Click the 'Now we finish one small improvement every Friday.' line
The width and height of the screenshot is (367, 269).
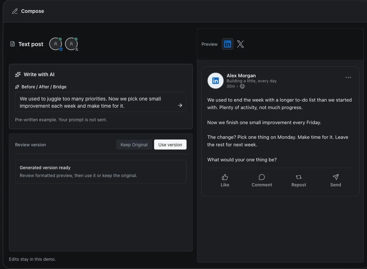(264, 123)
